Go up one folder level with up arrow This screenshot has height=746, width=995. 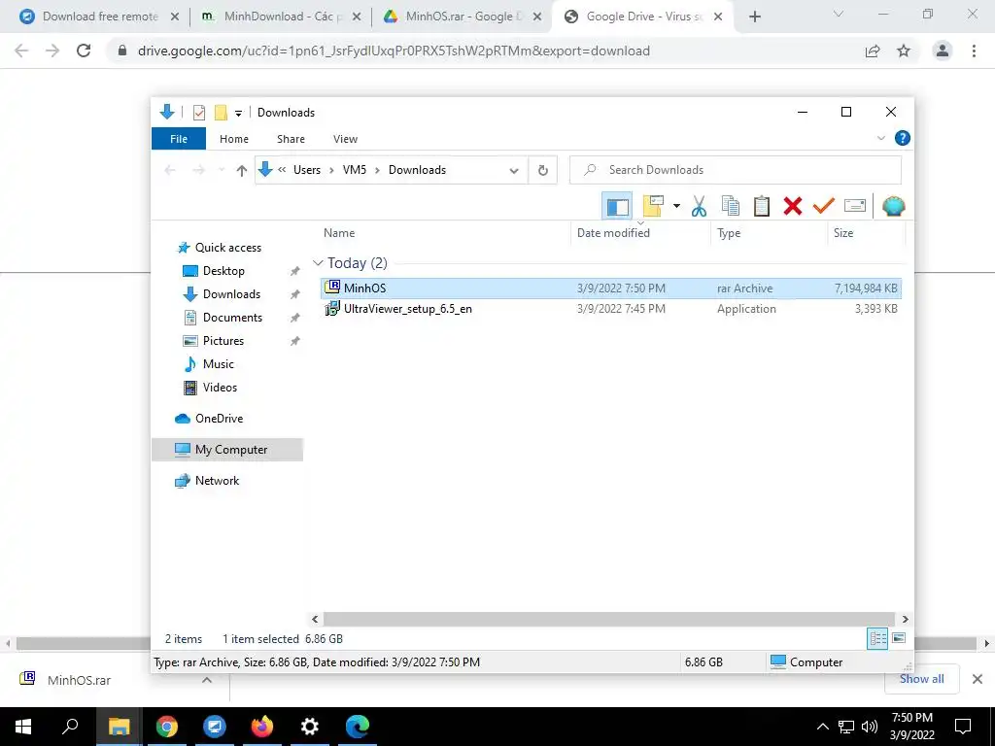click(x=241, y=170)
